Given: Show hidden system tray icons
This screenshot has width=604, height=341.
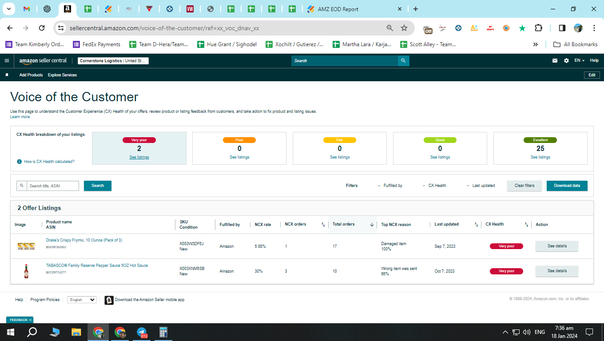Looking at the screenshot, I should tap(505, 332).
